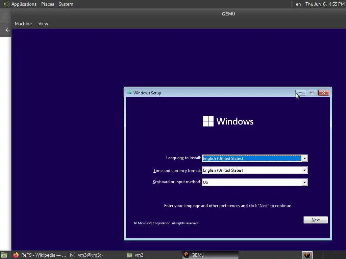Click the clock Thu Jun 6, 4:55 PM

[325, 4]
